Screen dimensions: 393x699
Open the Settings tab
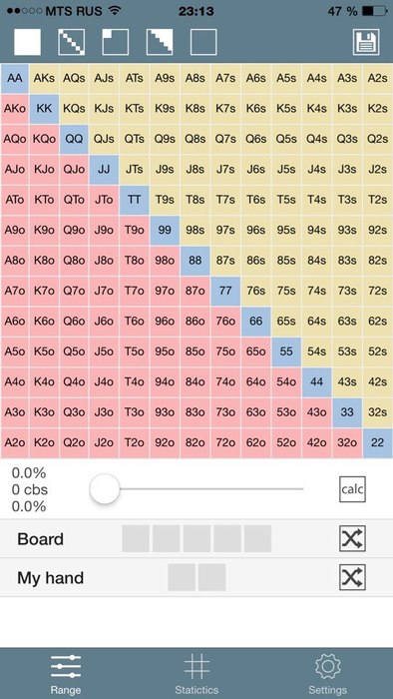click(x=327, y=673)
